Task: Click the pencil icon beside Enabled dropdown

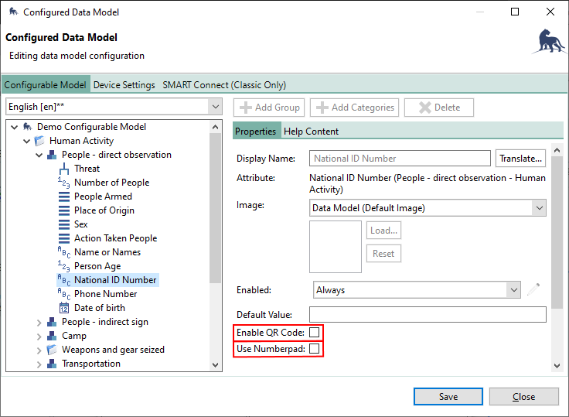Action: click(533, 290)
